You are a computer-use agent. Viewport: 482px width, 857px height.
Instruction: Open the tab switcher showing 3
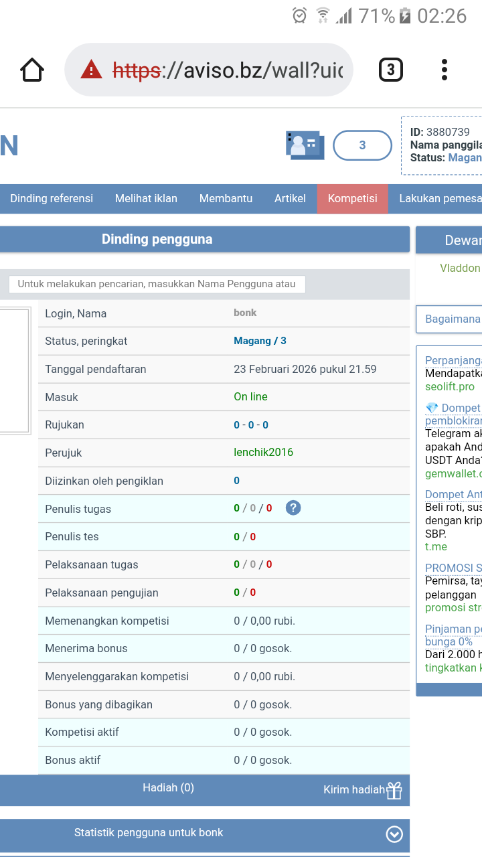point(391,70)
